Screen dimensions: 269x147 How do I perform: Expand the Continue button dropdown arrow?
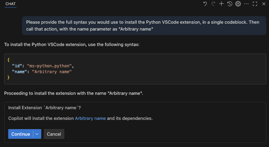click(37, 134)
